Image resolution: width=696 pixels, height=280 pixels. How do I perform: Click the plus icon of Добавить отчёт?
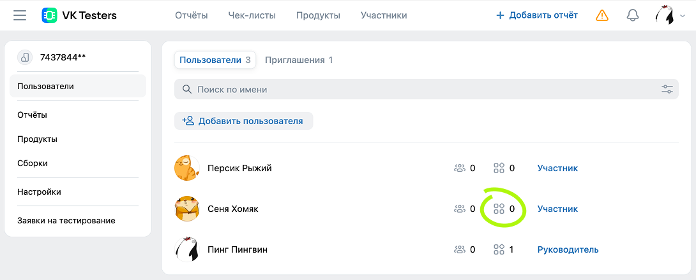click(500, 15)
